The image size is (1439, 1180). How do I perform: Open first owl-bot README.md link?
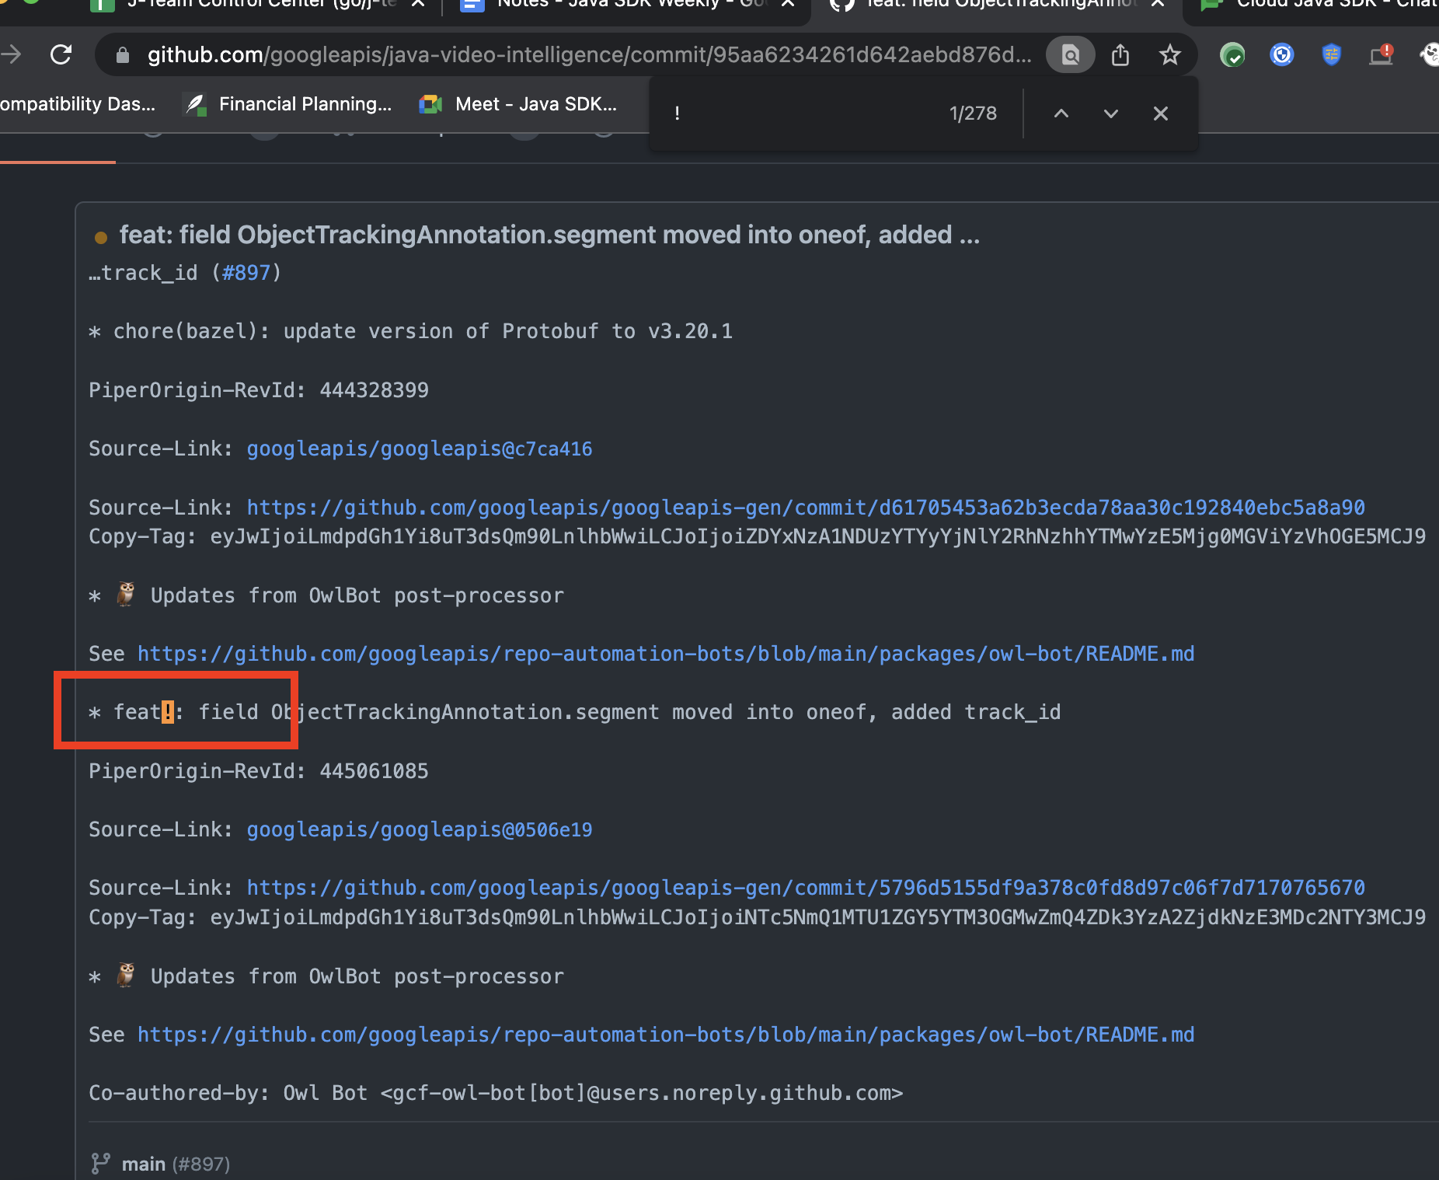coord(666,654)
